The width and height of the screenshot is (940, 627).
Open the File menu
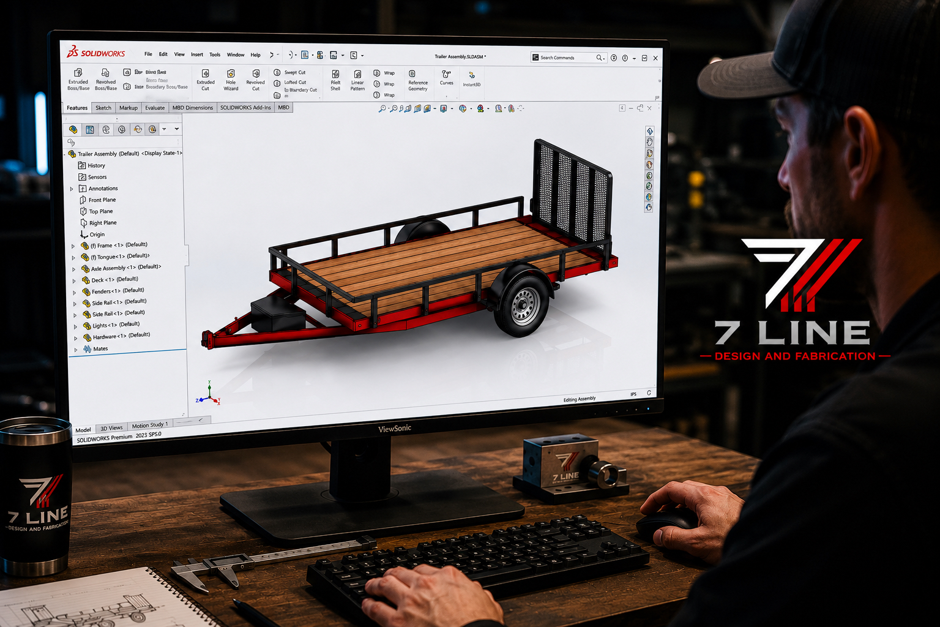coord(148,54)
